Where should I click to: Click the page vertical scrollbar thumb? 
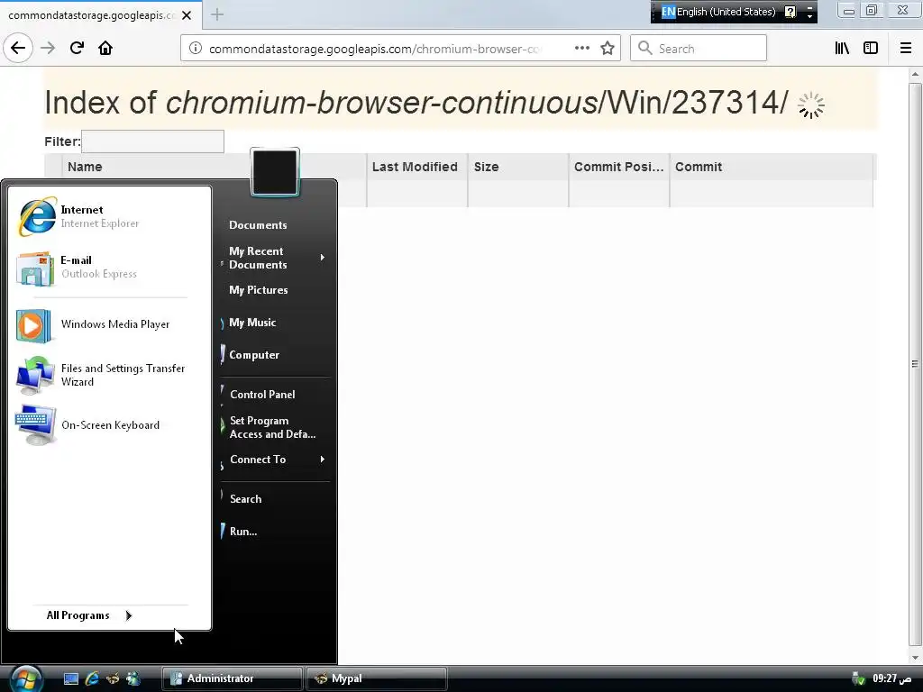[915, 364]
